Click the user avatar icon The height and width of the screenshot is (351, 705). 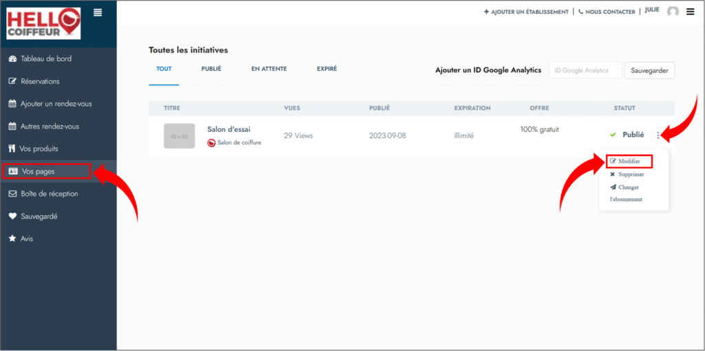673,12
